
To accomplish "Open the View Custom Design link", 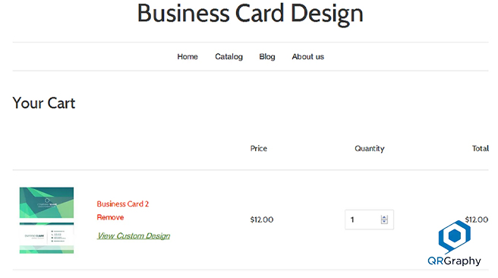I will click(134, 235).
